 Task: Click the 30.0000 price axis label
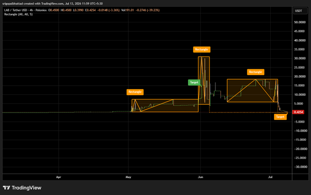click(300, 58)
